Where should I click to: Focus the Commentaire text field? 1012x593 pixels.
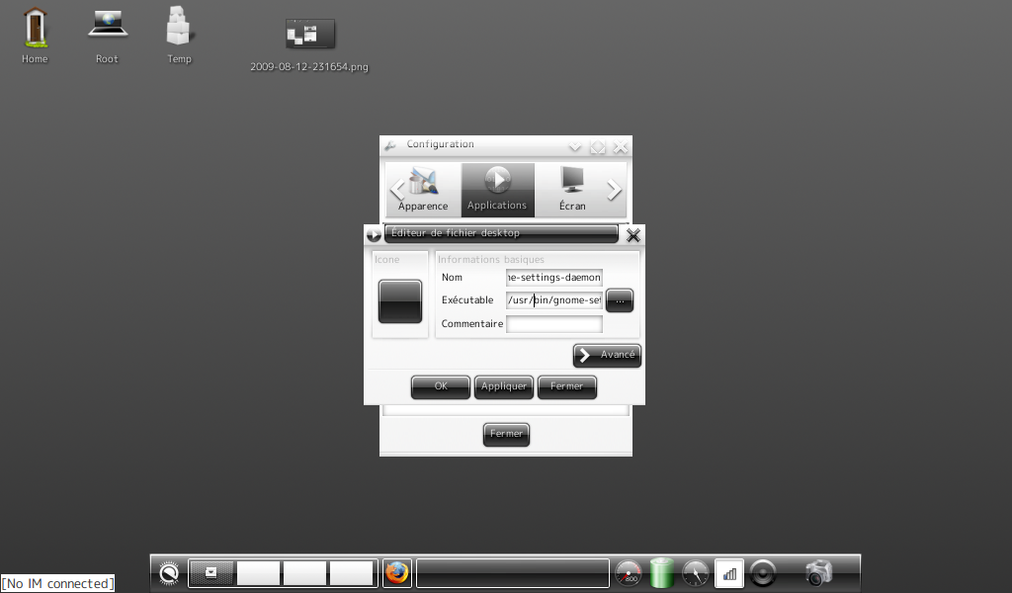553,324
